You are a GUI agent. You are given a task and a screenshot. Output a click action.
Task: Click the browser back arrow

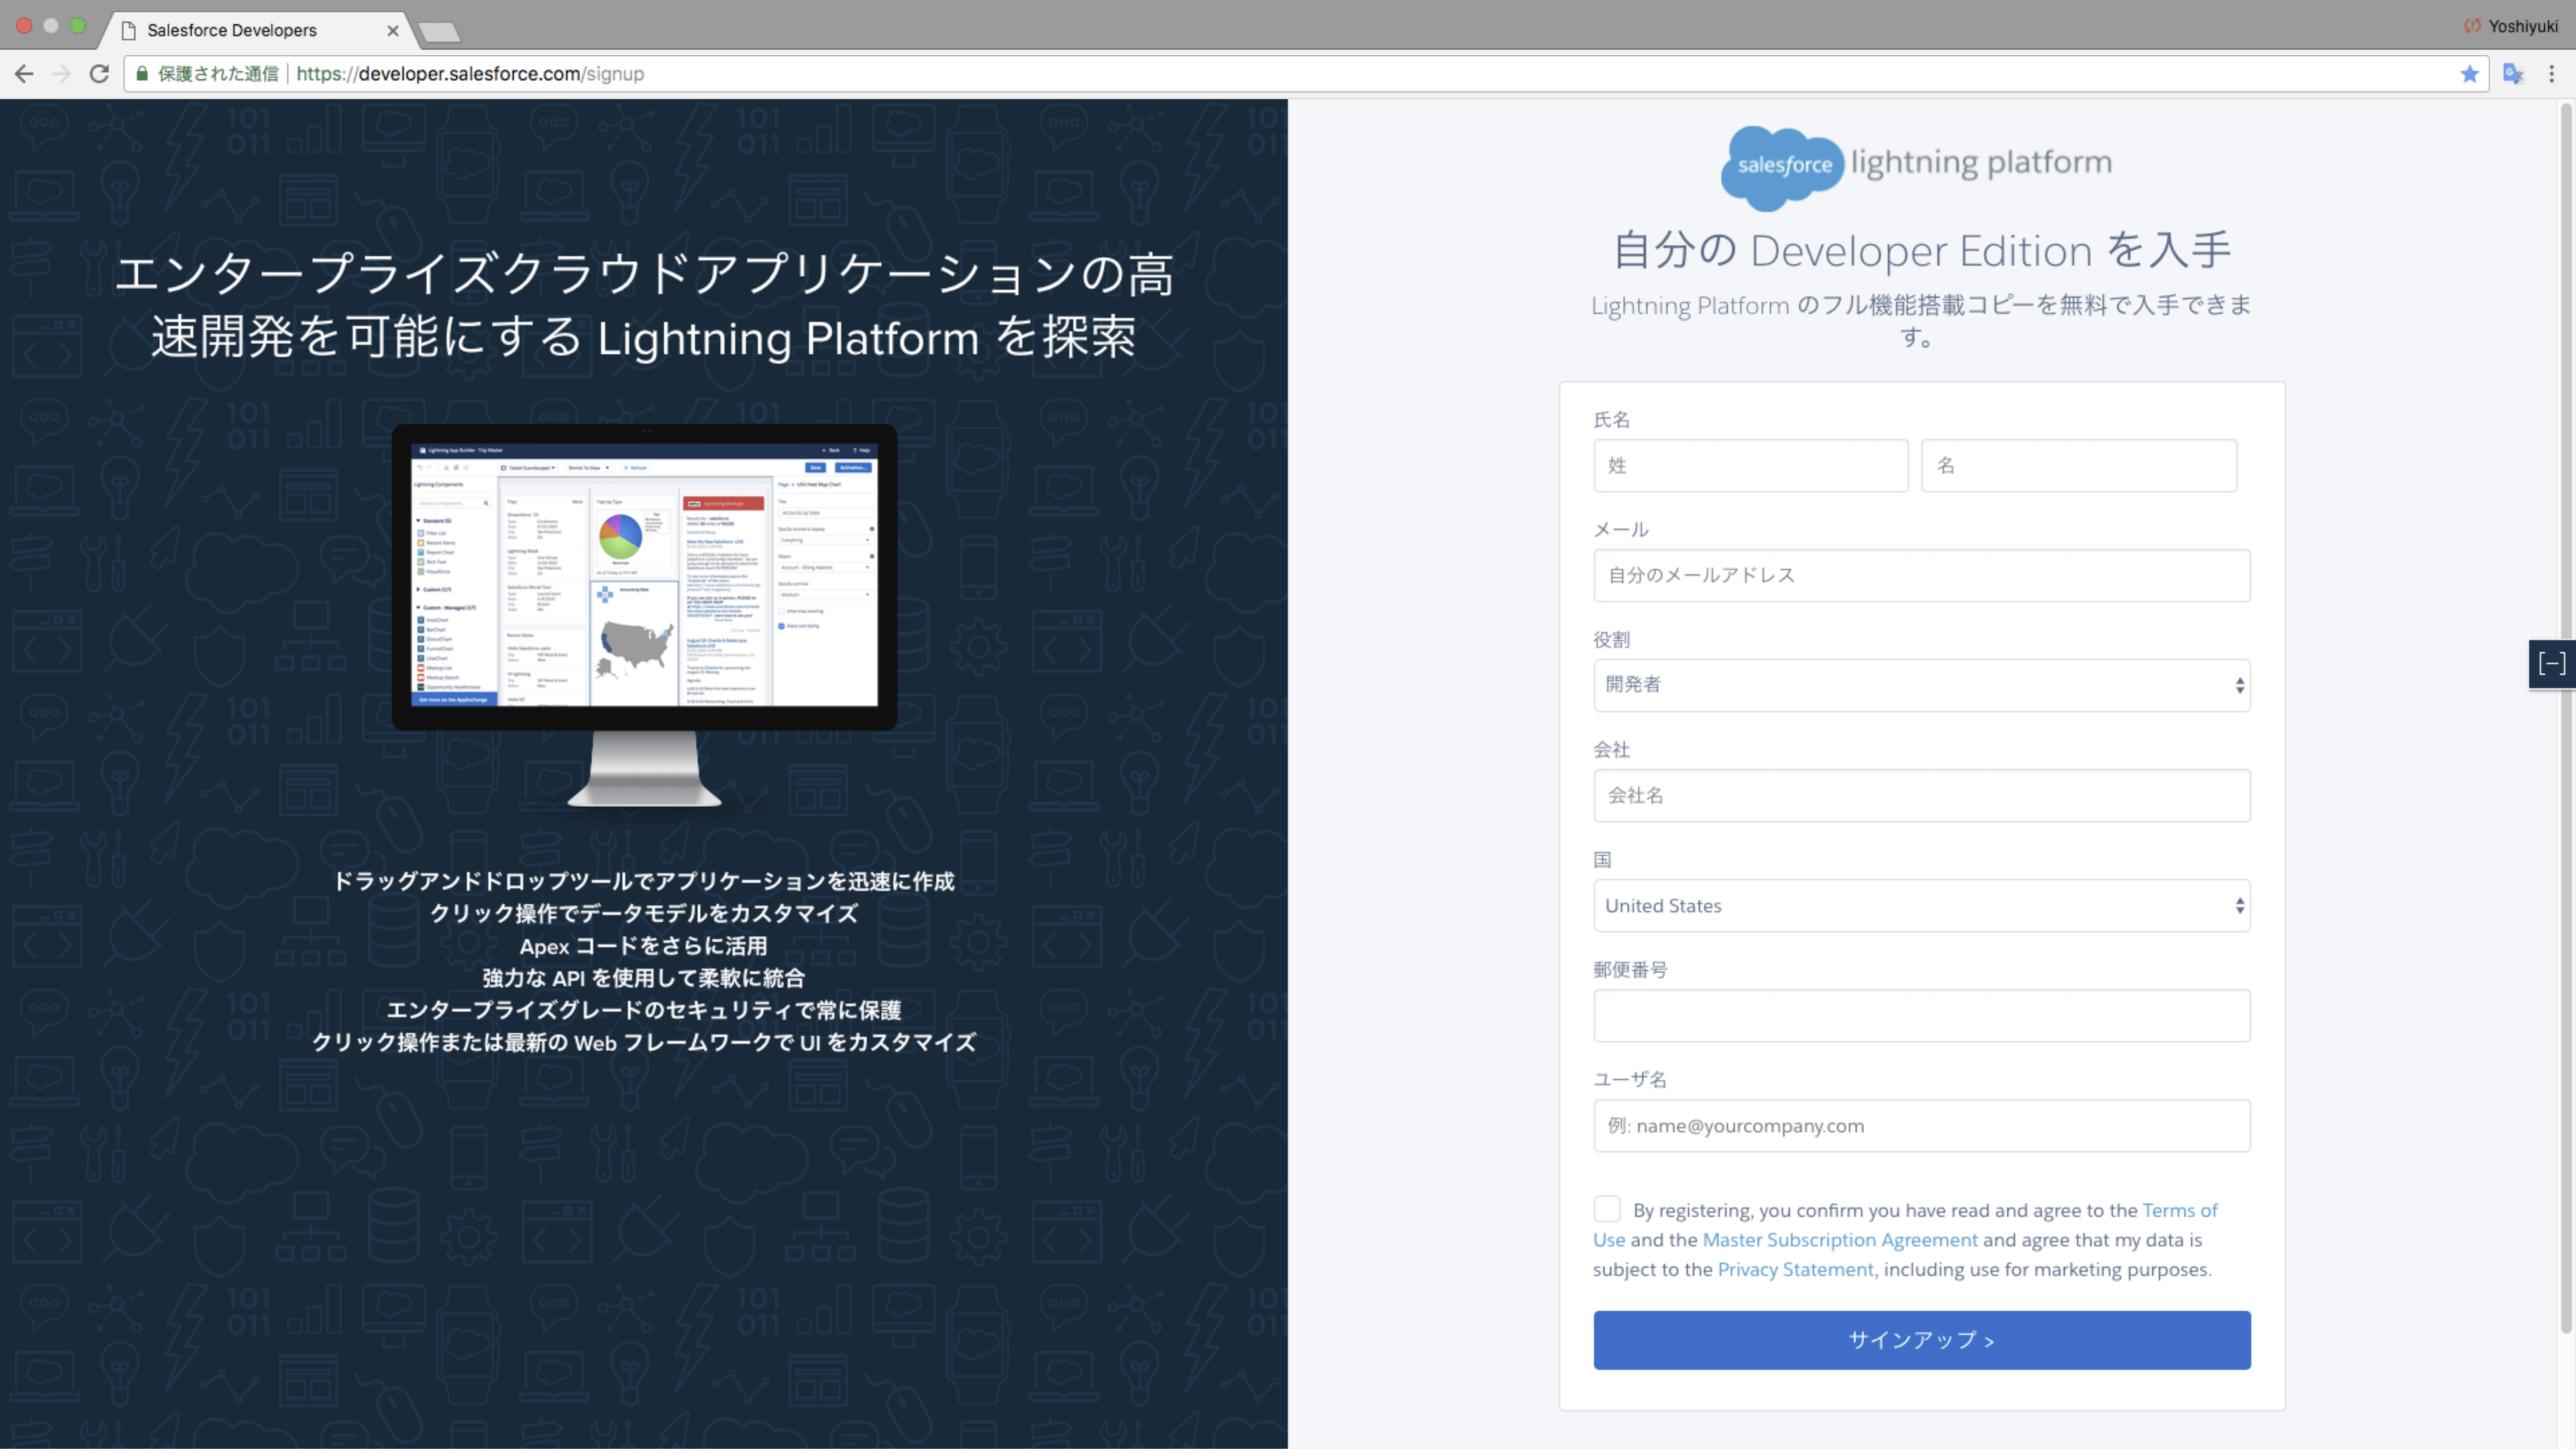coord(24,74)
